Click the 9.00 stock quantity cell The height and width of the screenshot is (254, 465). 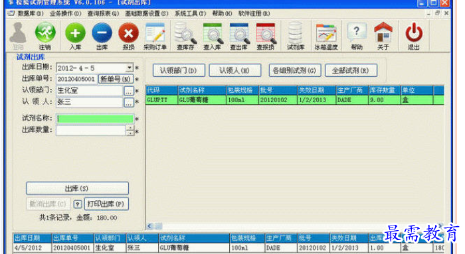(385, 99)
